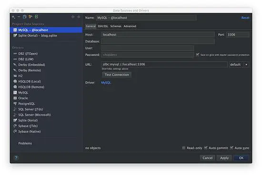Click the back navigation arrow icon
The height and width of the screenshot is (175, 262).
pos(73,17)
